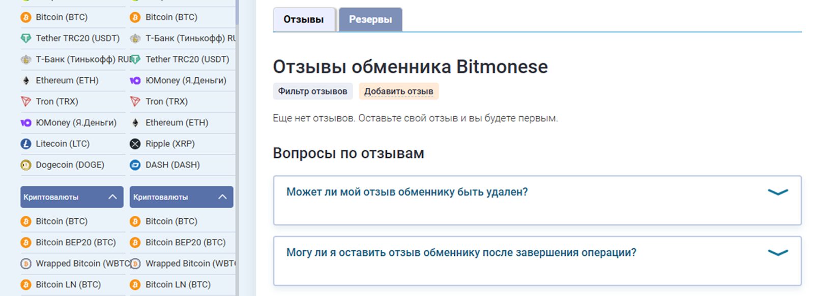Switch to the Резервы tab
The height and width of the screenshot is (296, 814).
370,20
